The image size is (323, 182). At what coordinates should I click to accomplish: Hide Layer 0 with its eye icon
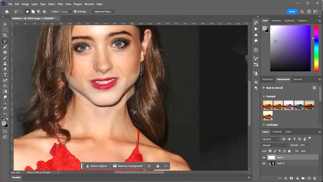point(264,163)
